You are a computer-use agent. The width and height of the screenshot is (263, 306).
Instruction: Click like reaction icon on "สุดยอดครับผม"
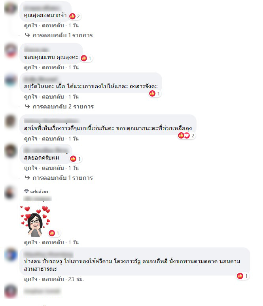click(73, 159)
